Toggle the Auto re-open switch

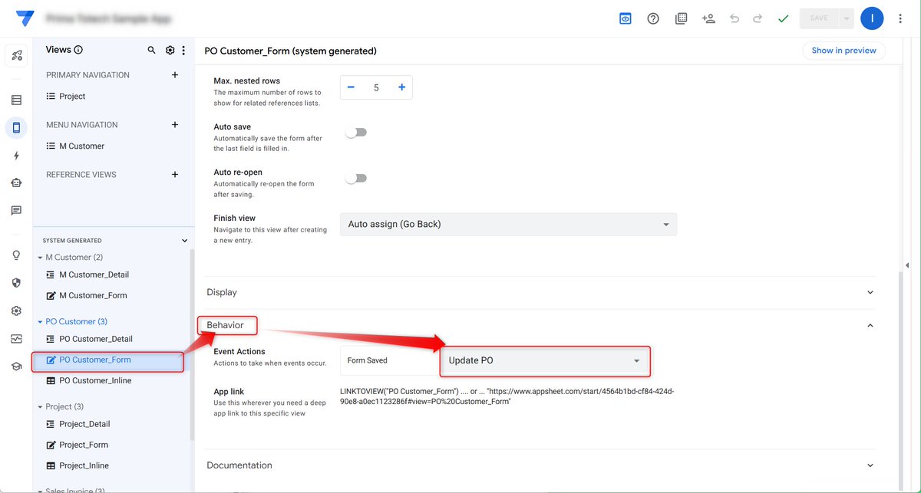(x=356, y=178)
